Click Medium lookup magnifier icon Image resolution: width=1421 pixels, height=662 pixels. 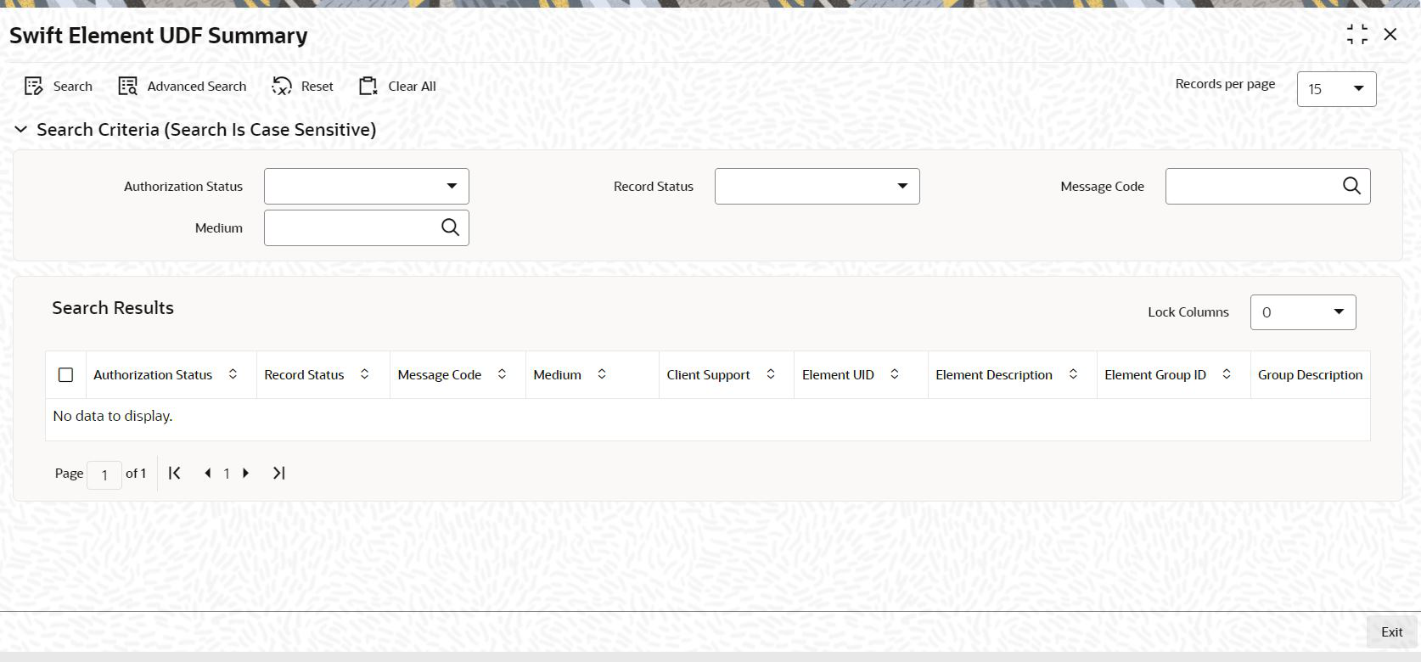click(450, 227)
